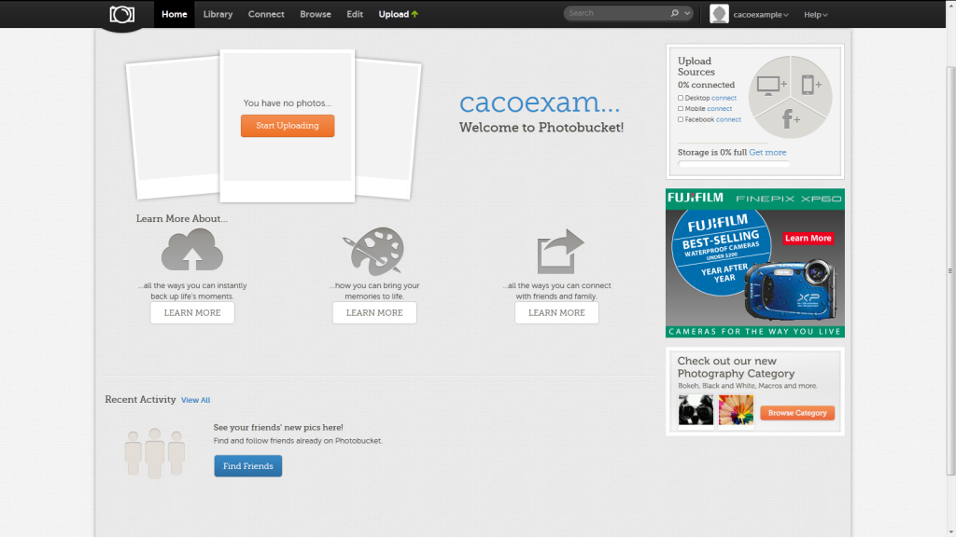Click the storage usage progress bar
This screenshot has width=956, height=537.
pyautogui.click(x=734, y=164)
